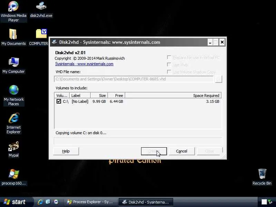This screenshot has height=207, width=276.
Task: Open the Windows Media Player desktop shortcut
Action: pyautogui.click(x=13, y=11)
